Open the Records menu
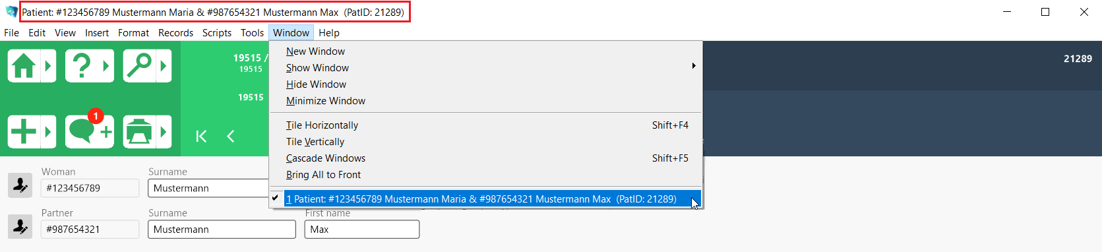This screenshot has height=252, width=1102. [175, 33]
